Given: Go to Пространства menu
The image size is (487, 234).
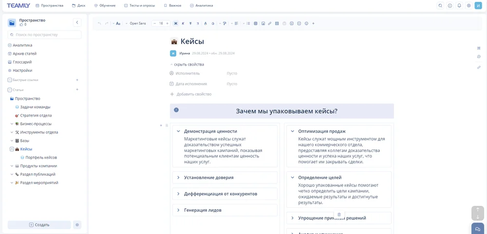Looking at the screenshot, I should [x=50, y=5].
